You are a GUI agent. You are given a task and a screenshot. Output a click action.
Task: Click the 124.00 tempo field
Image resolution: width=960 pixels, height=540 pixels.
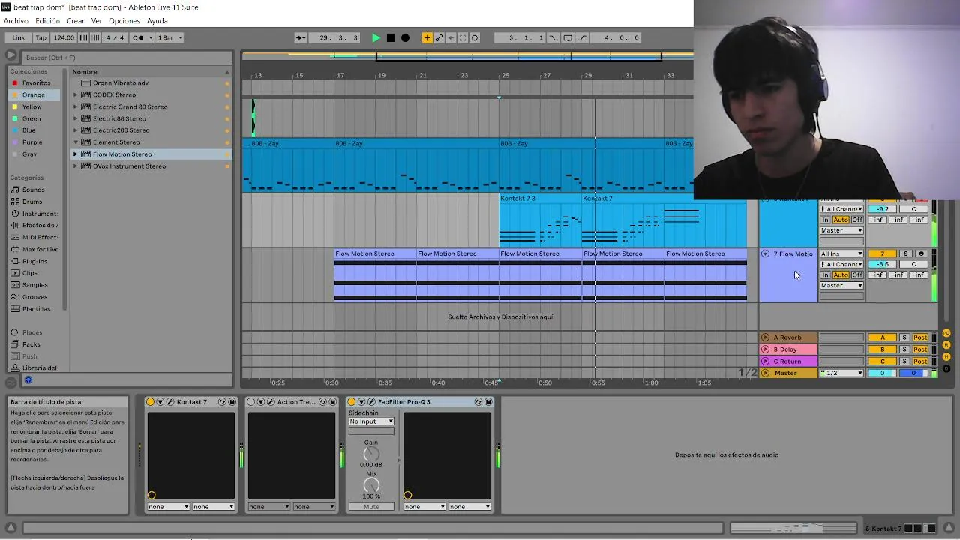tap(64, 37)
